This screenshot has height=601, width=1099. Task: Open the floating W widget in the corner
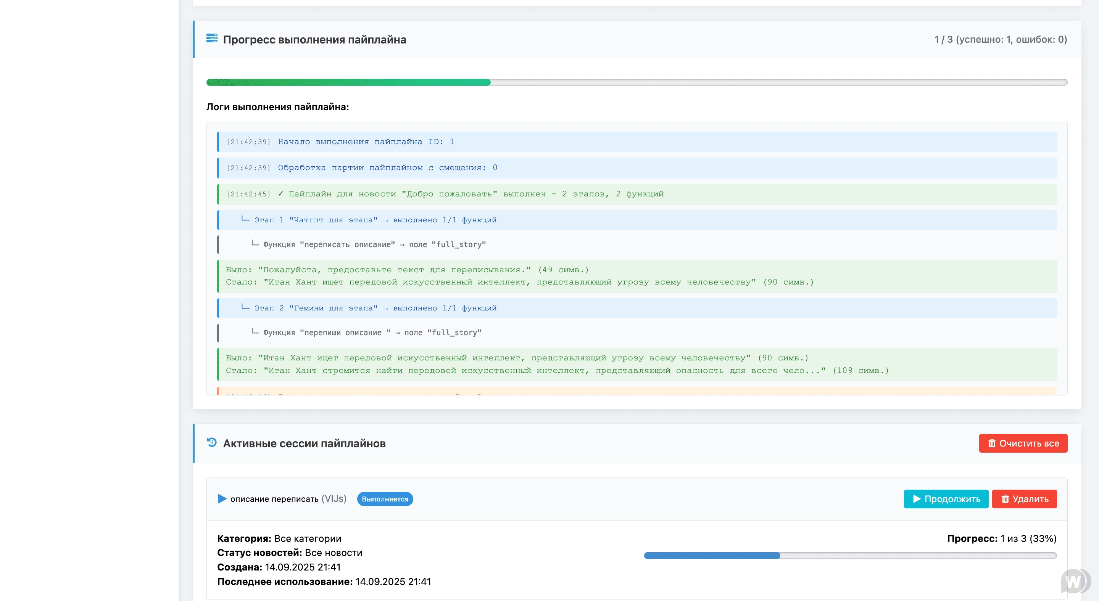[1074, 581]
